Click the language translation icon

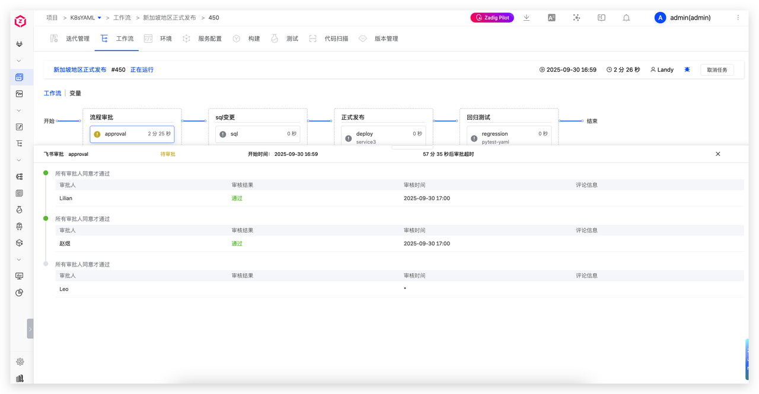coord(551,18)
